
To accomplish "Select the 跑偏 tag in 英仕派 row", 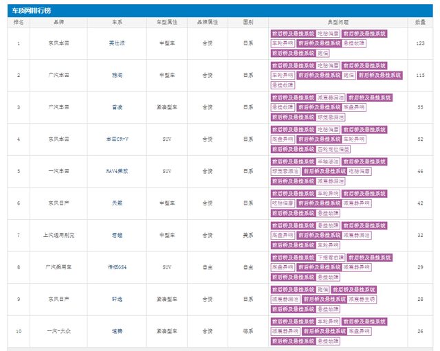I will pos(322,53).
